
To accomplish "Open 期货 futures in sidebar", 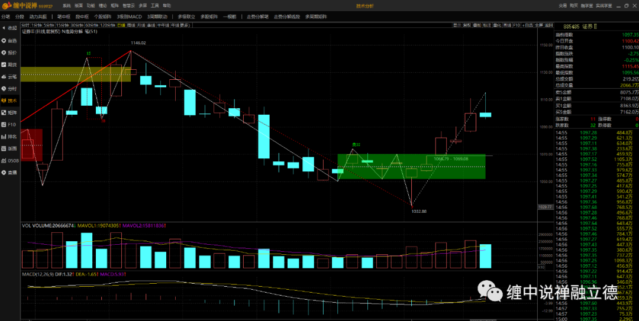I will [x=9, y=65].
